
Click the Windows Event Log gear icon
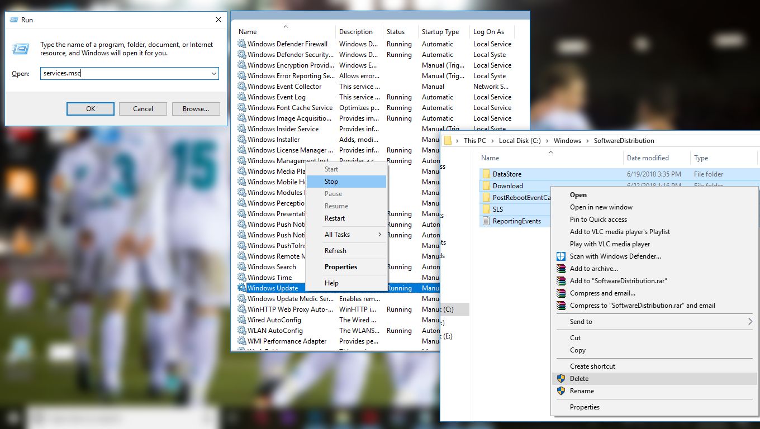[241, 97]
